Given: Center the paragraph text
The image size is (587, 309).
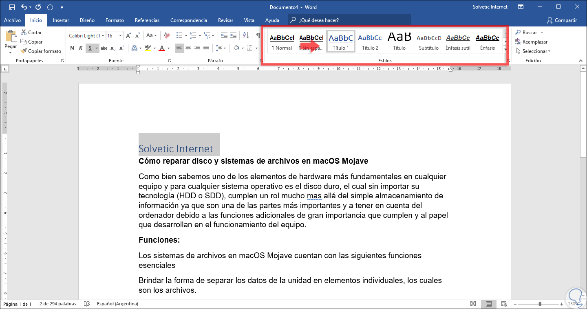Looking at the screenshot, I should [188, 48].
